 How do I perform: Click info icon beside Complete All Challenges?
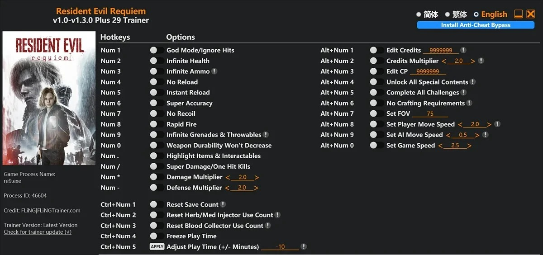point(464,93)
